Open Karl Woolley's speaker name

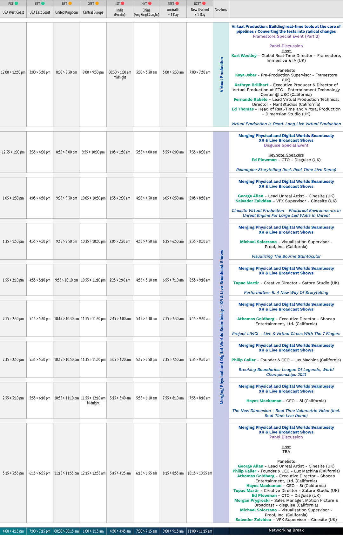tap(244, 56)
